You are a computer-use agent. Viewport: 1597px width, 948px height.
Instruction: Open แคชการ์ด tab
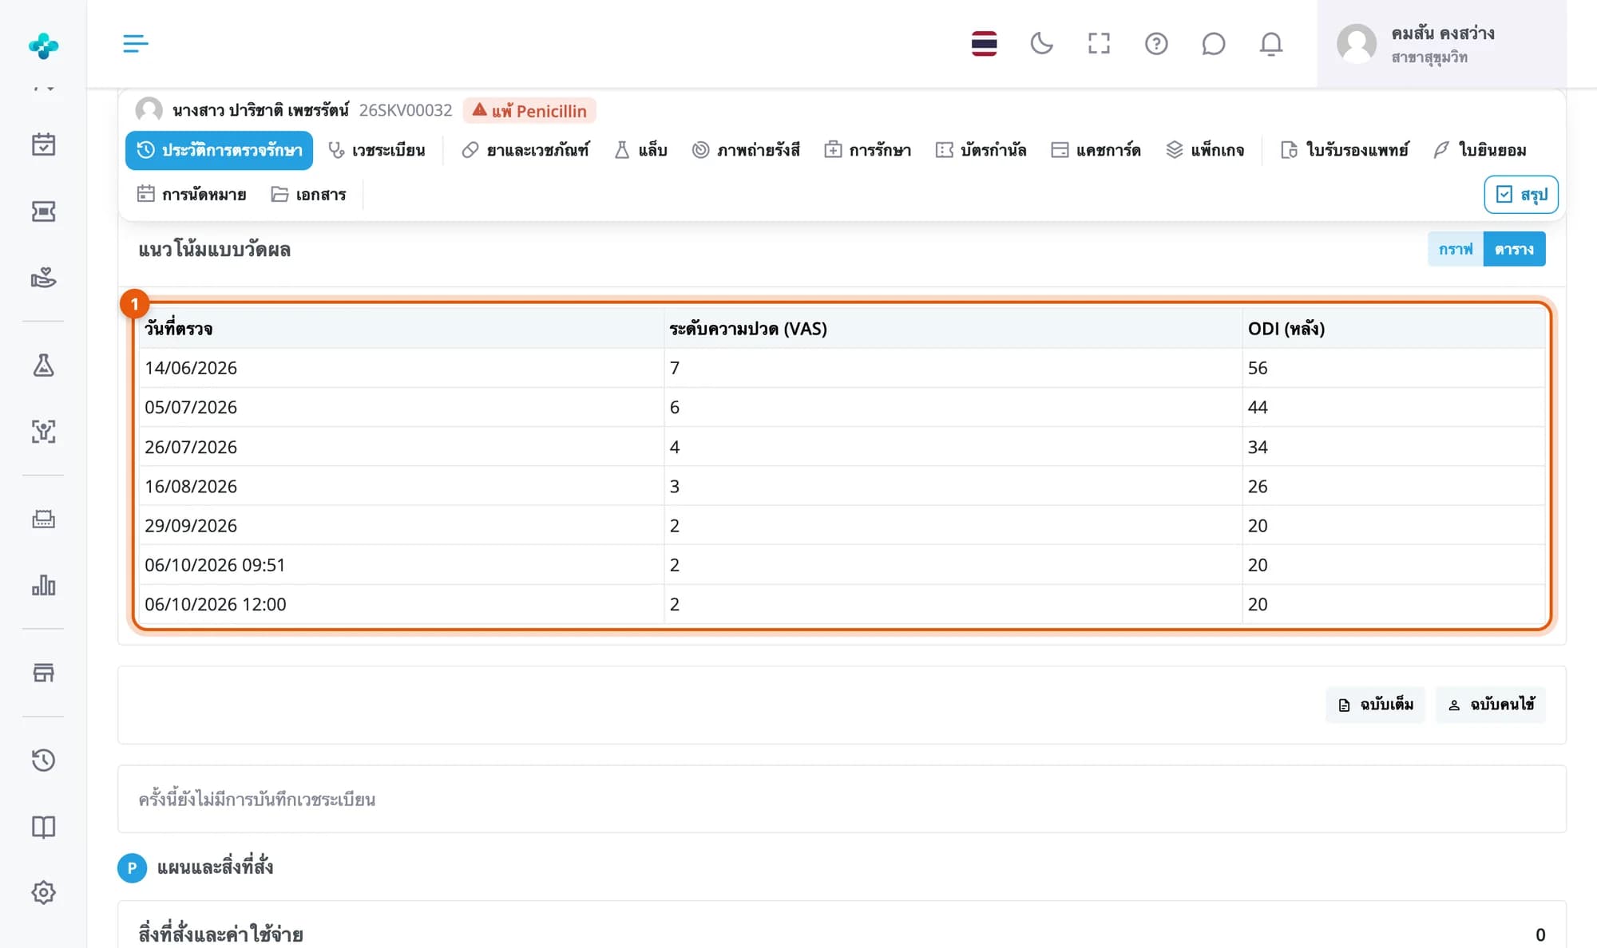tap(1096, 150)
